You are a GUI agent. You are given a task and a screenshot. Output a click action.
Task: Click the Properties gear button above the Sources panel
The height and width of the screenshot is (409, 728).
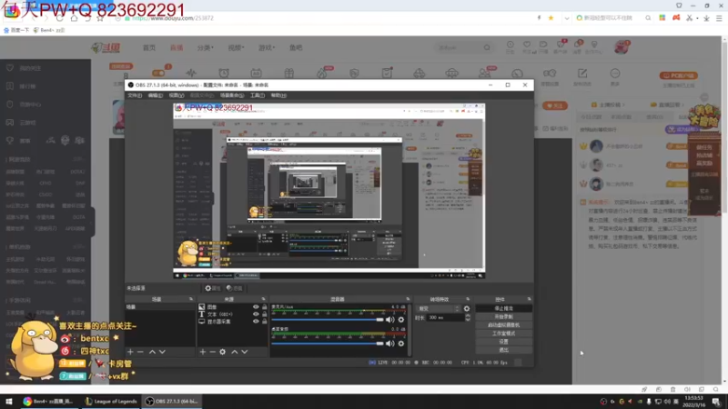click(x=213, y=288)
